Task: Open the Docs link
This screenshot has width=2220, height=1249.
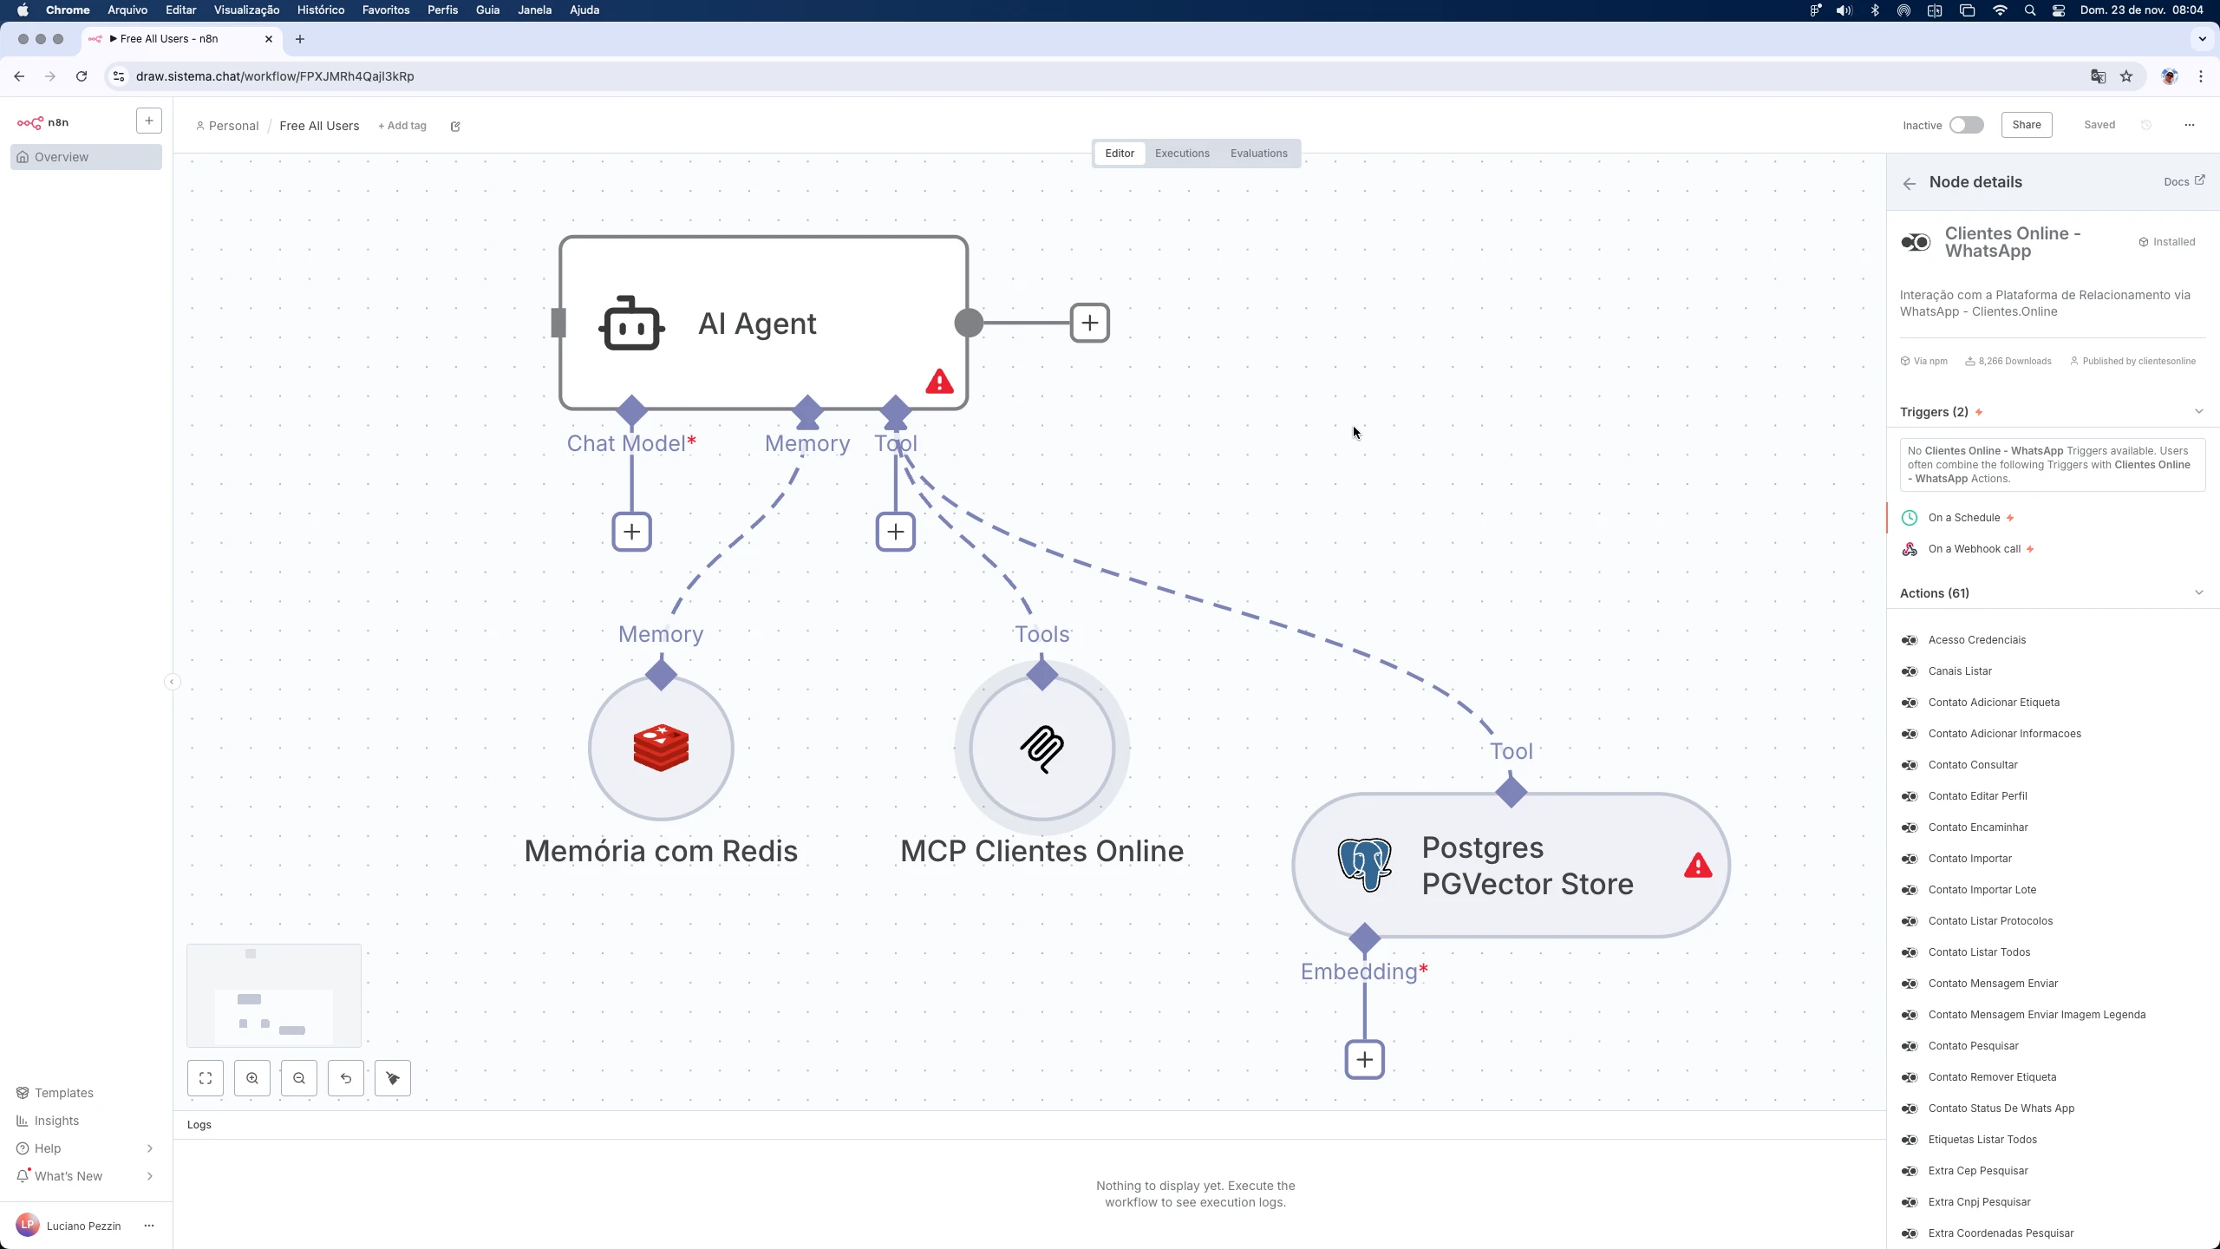Action: pyautogui.click(x=2184, y=181)
